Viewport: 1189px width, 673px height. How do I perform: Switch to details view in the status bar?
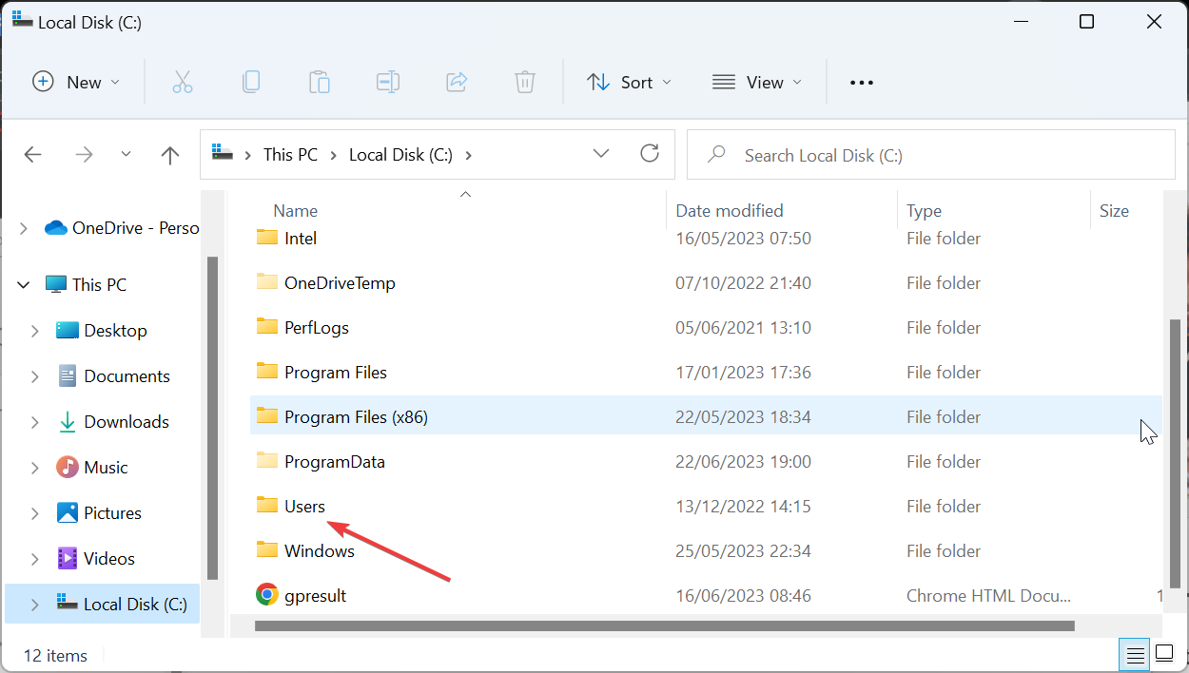(1135, 655)
